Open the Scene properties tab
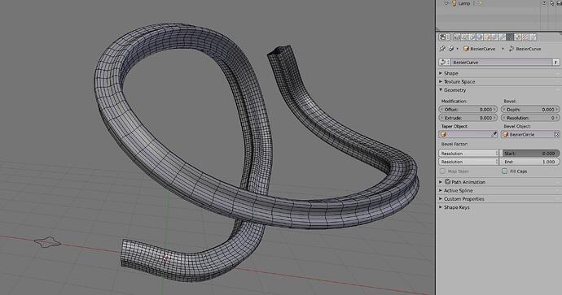Viewport: 562px width, 295px height. click(x=472, y=37)
